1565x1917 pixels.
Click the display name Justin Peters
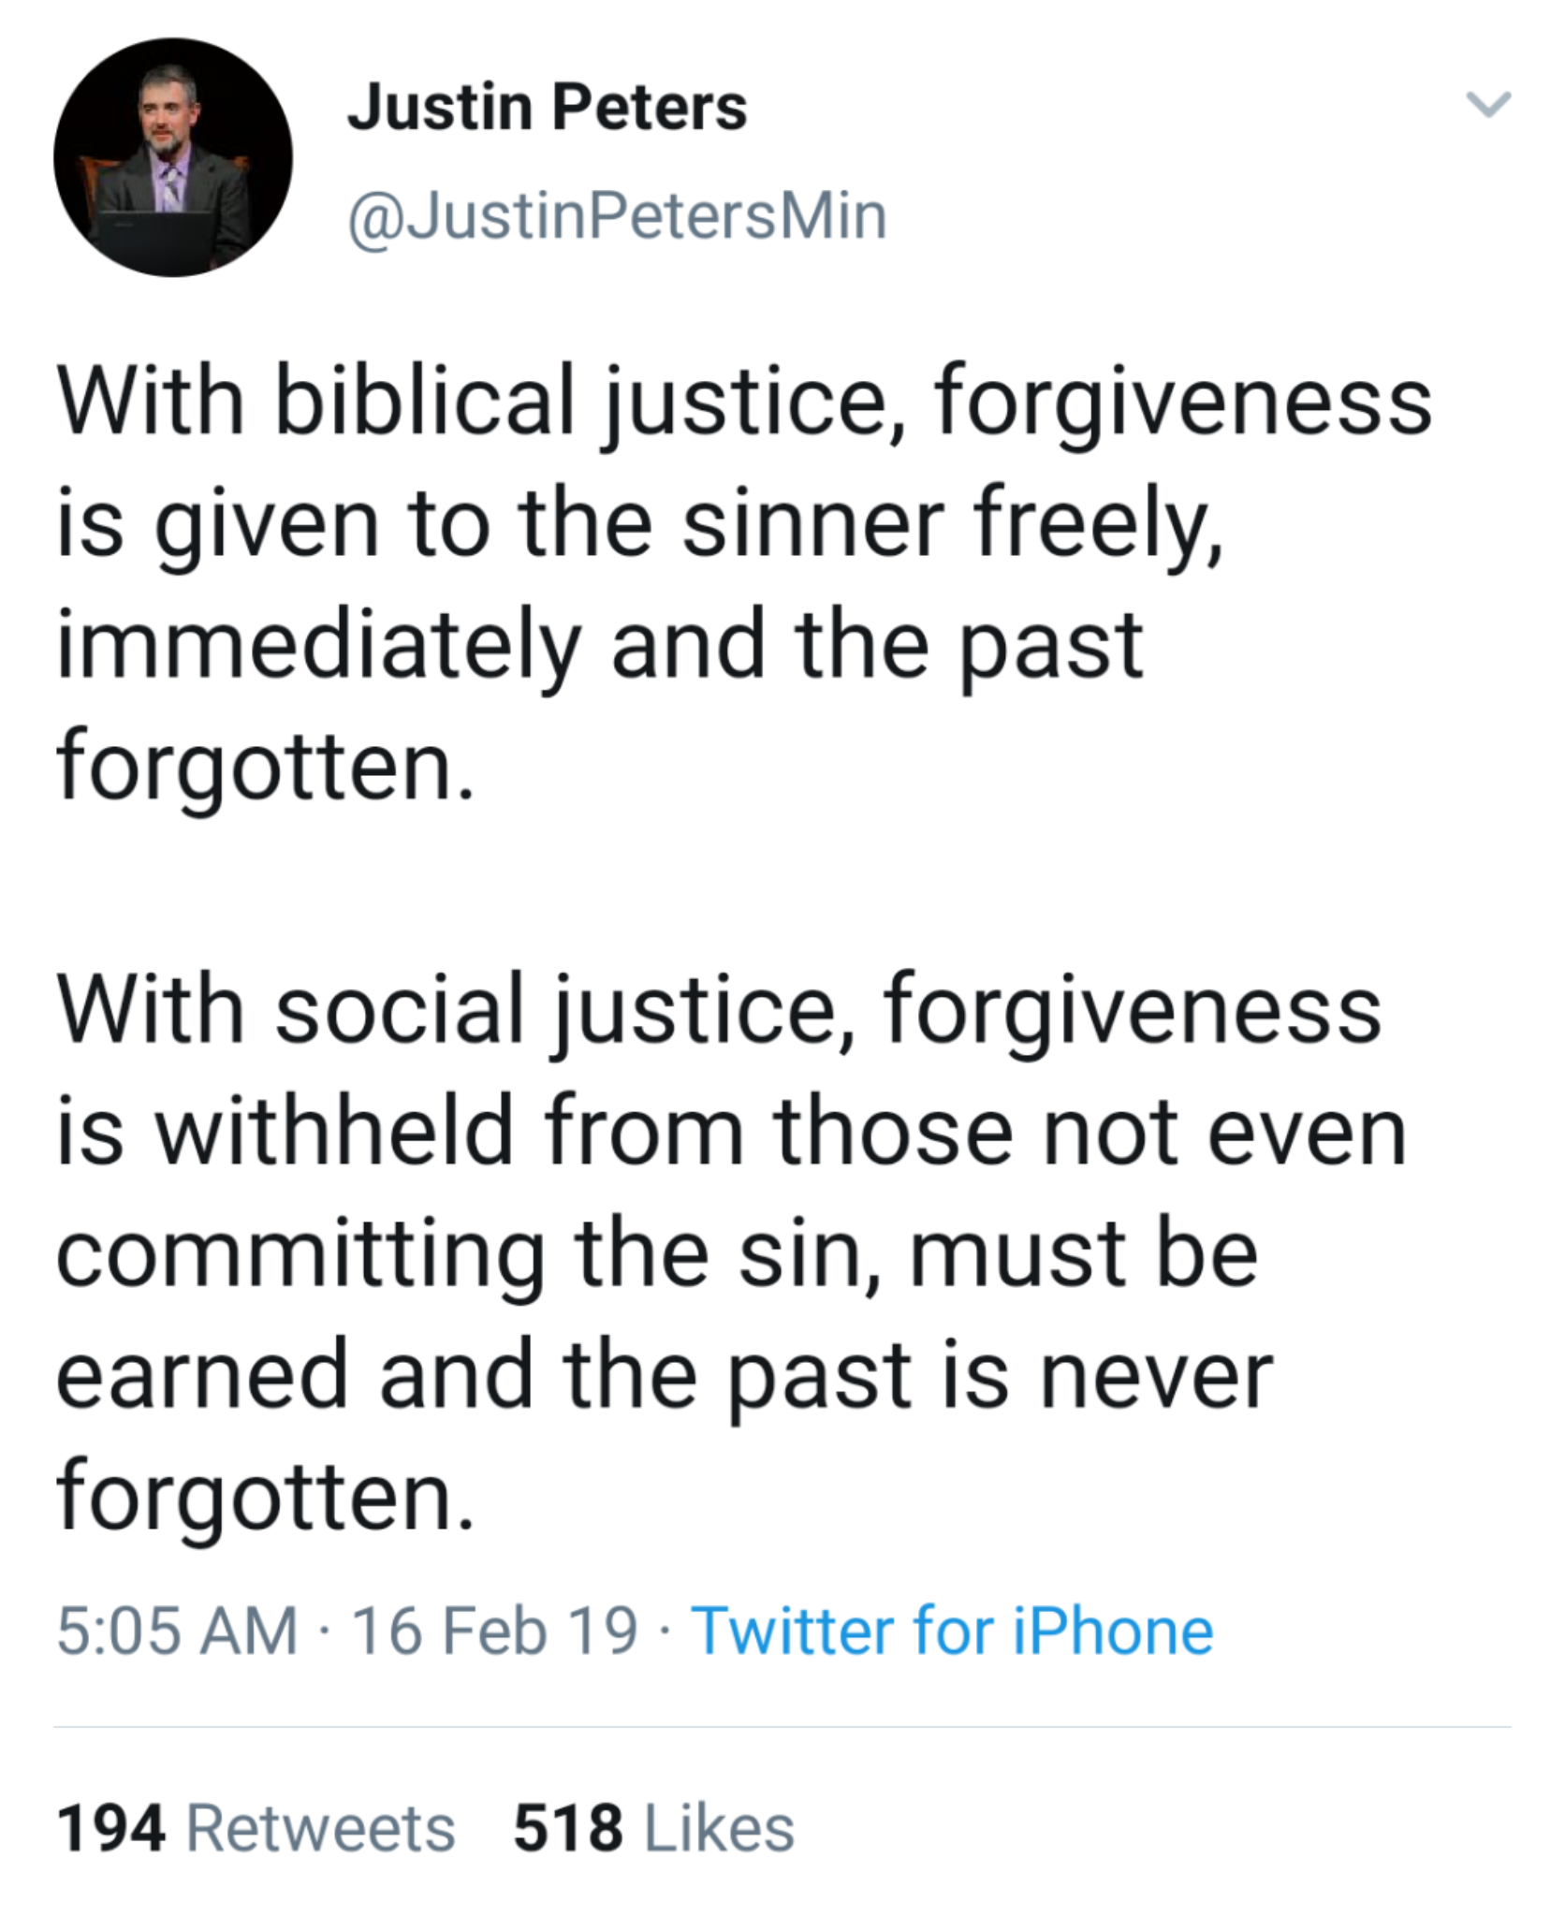[x=547, y=106]
